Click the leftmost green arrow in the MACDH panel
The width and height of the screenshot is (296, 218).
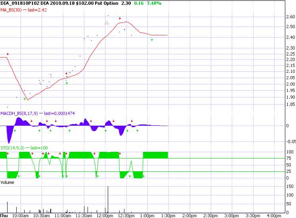coord(15,130)
